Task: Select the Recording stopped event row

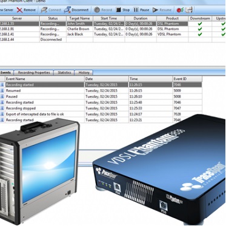Action: pos(101,108)
